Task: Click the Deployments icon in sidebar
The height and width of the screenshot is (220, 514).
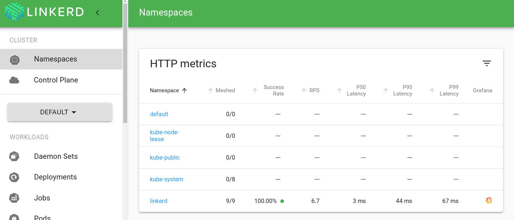Action: pos(14,177)
